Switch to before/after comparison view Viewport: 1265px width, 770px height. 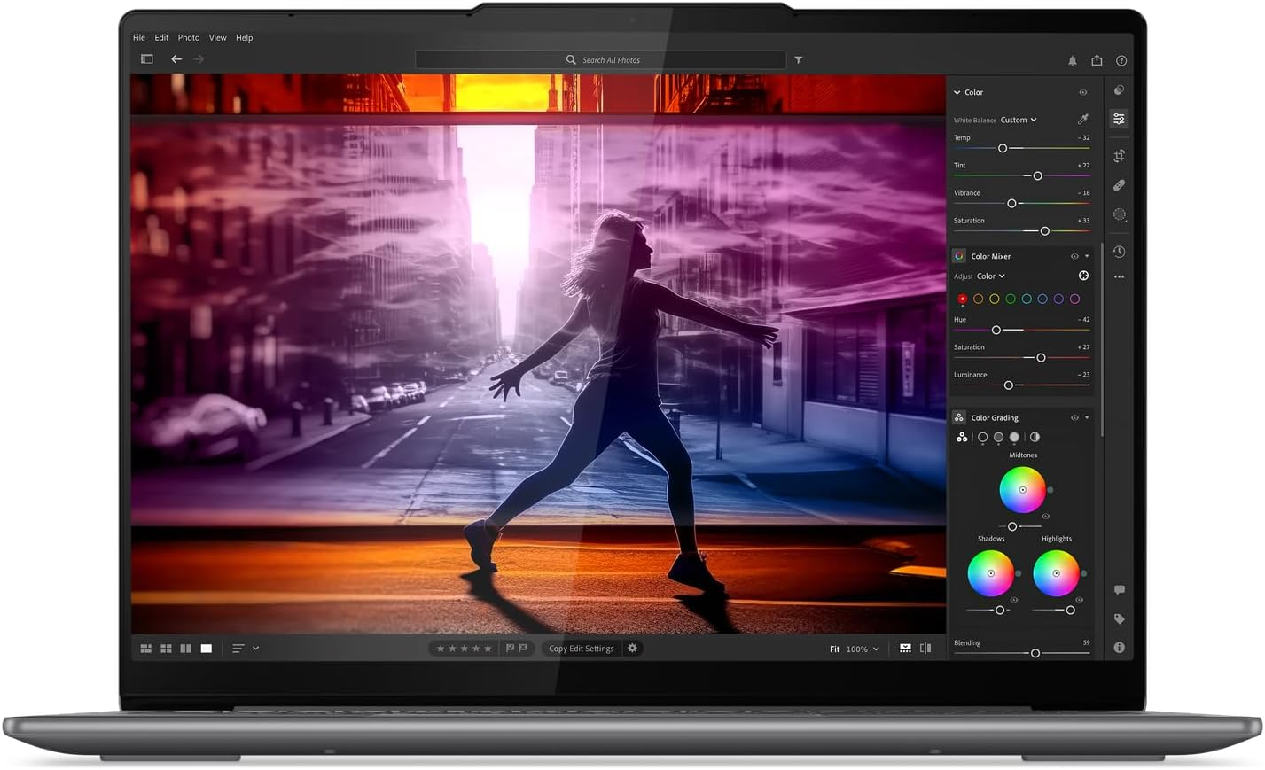coord(925,648)
